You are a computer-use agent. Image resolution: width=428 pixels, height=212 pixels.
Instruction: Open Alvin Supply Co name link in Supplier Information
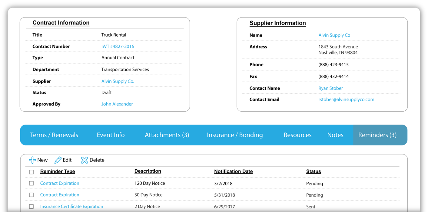(x=334, y=35)
